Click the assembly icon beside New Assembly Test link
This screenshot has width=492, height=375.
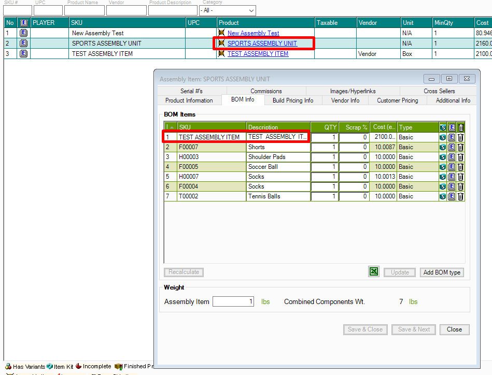click(x=222, y=33)
